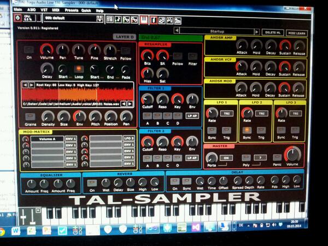
Task: Click the layer Volume knob
Action: pos(47,50)
